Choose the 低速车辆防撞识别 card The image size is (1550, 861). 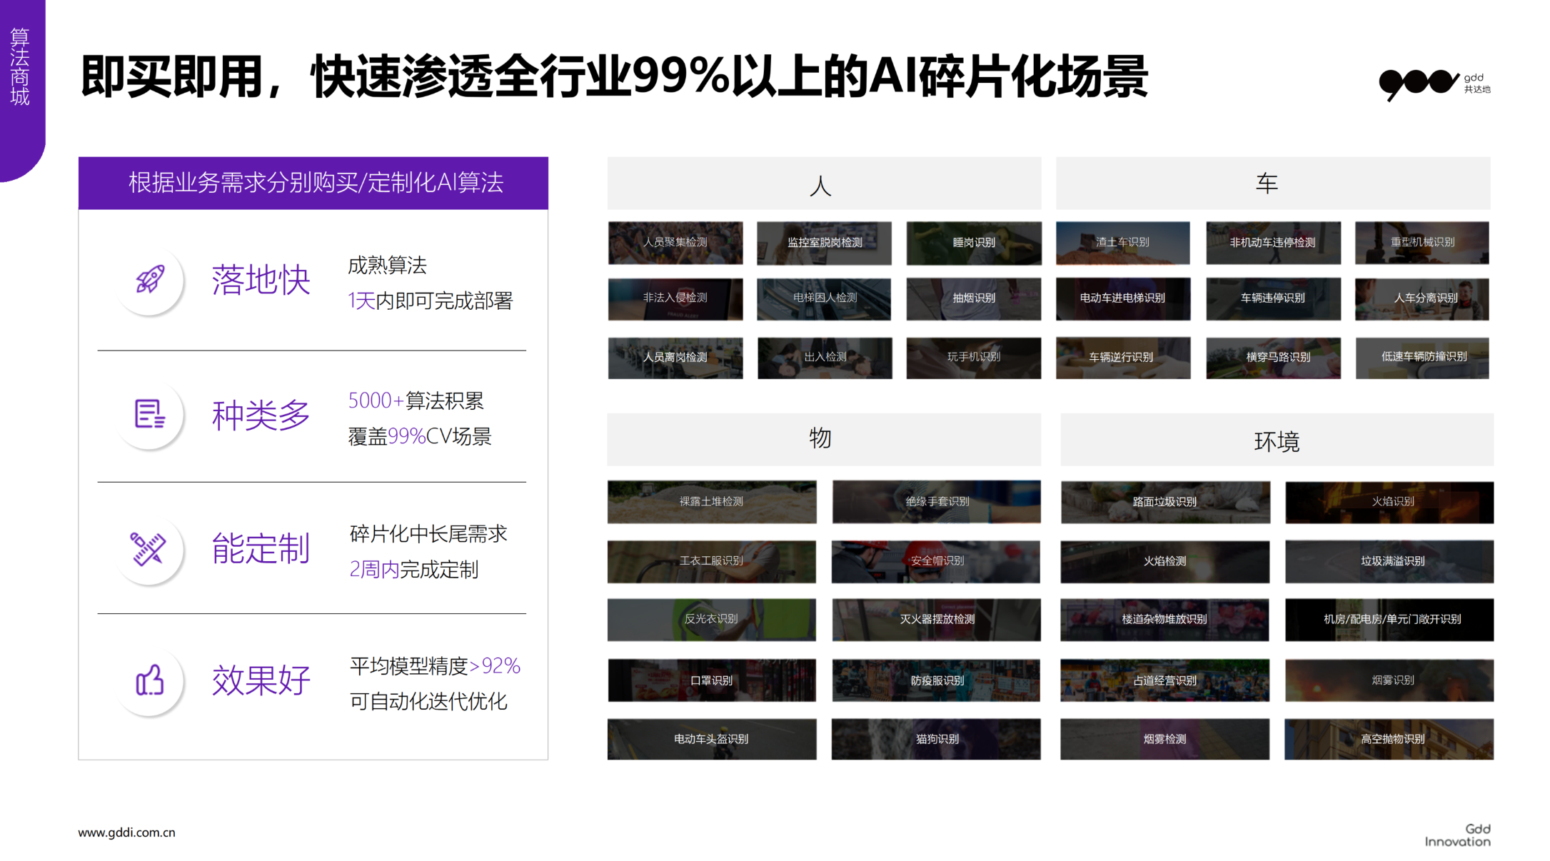coord(1422,358)
